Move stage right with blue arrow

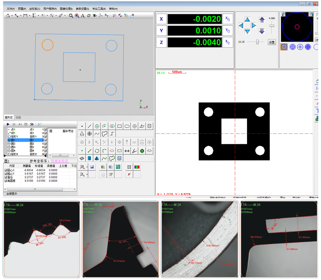[254, 26]
